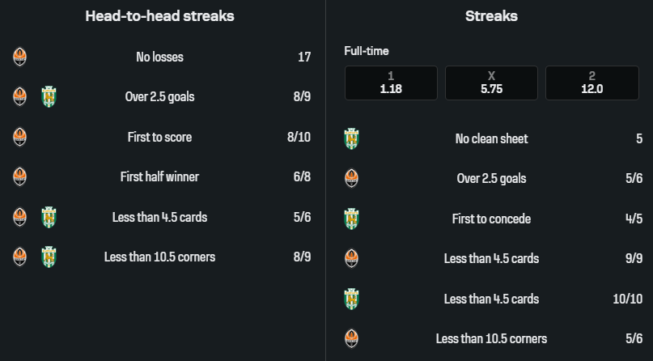The width and height of the screenshot is (653, 361).
Task: Click the First half winner label
Action: click(x=159, y=176)
